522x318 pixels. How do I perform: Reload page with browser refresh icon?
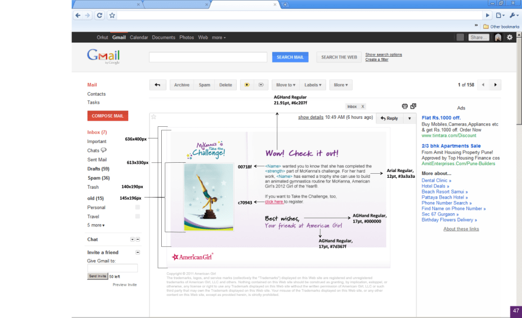coord(100,16)
